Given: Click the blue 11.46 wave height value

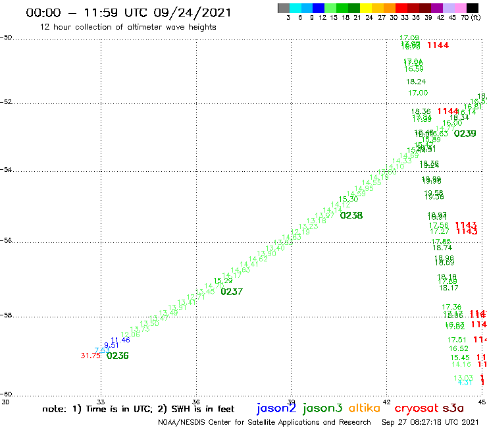Looking at the screenshot, I should 120,340.
